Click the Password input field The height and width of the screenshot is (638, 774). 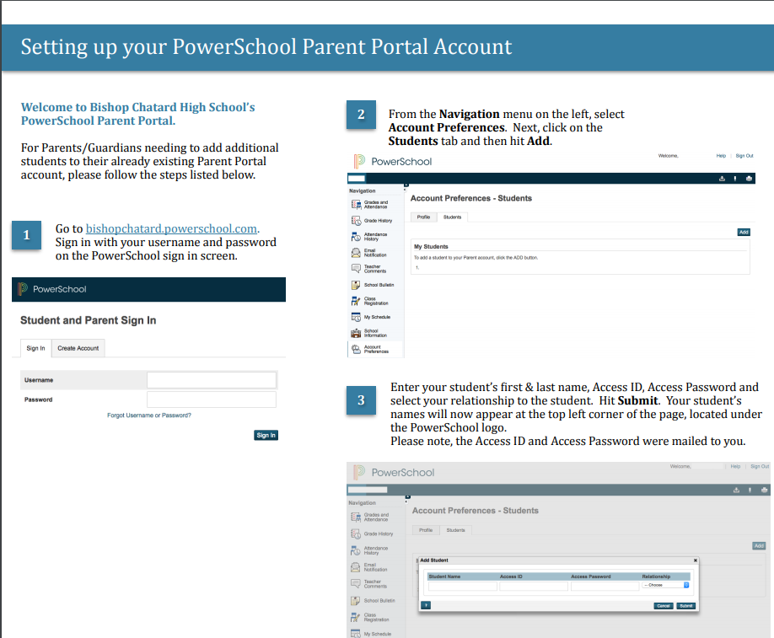[211, 399]
